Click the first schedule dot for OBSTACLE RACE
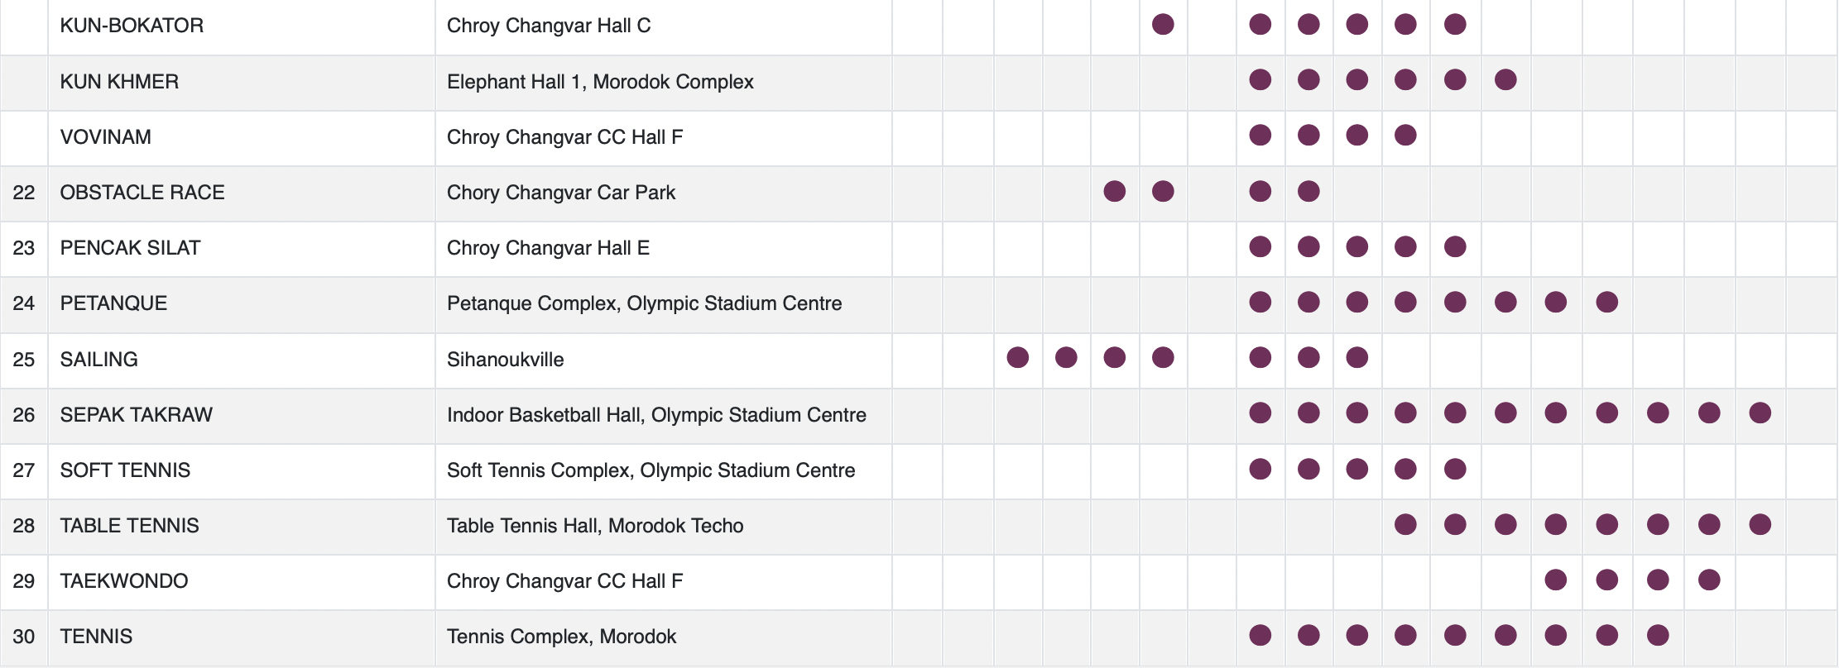Screen dimensions: 1839x668 (x=1114, y=192)
